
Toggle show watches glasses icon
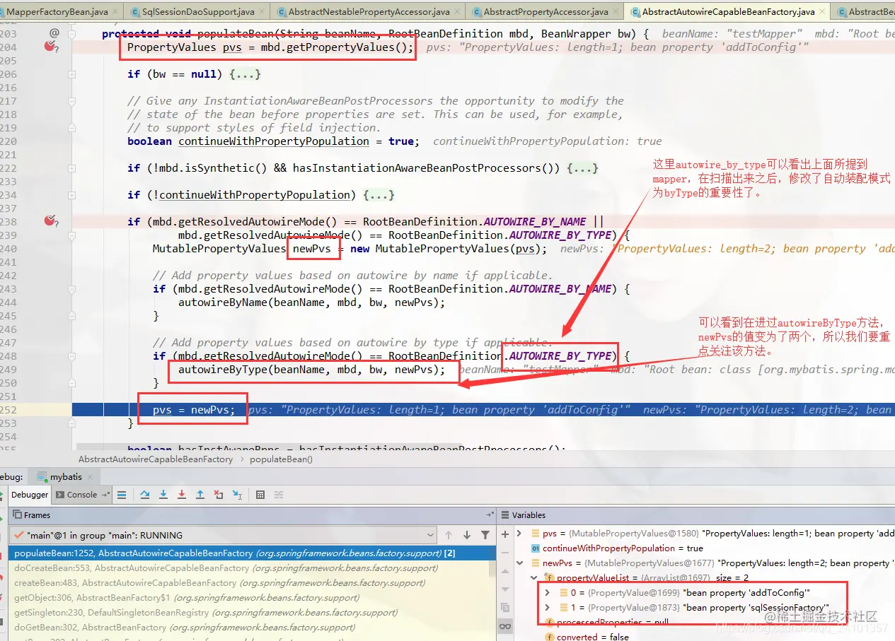[505, 626]
